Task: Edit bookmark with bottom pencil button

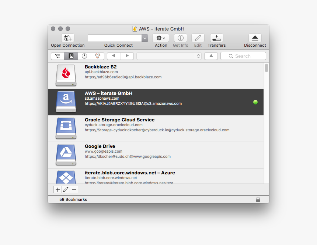Action: click(66, 189)
